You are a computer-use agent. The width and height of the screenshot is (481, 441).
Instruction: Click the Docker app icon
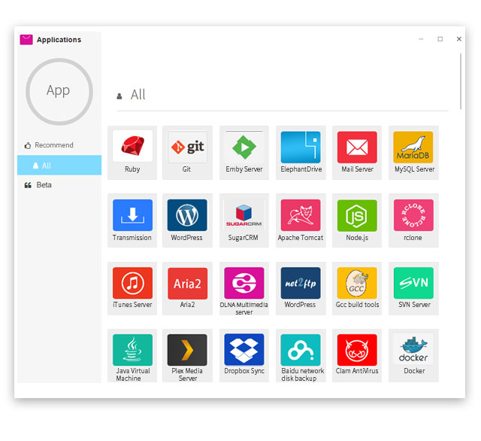click(413, 349)
